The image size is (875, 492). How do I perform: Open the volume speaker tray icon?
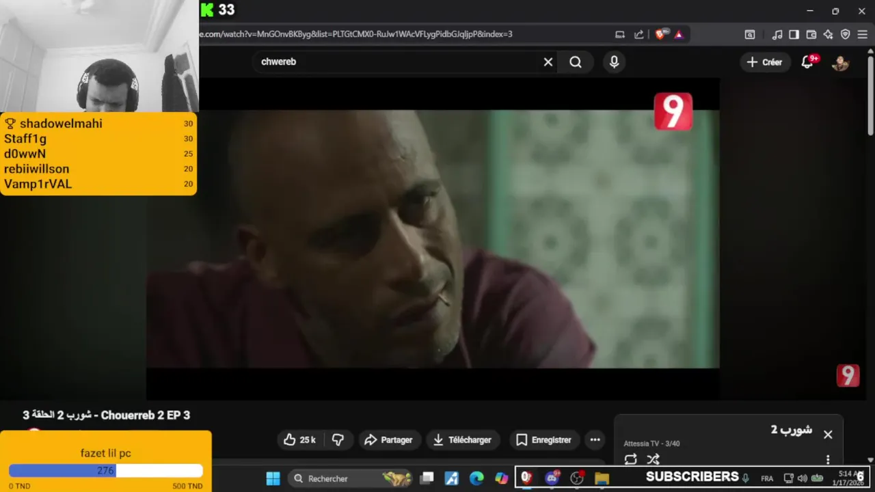(x=802, y=478)
